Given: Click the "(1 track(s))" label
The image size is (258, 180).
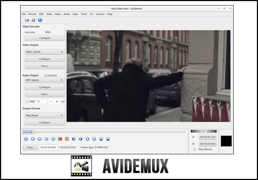Looking at the screenshot, I should [51, 75].
